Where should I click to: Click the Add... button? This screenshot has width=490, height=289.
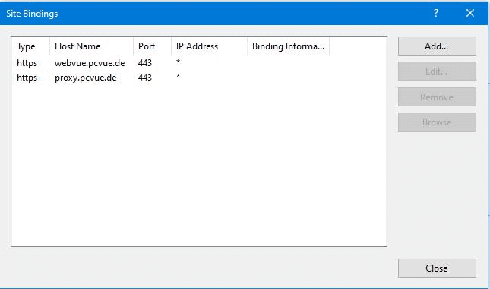(x=437, y=46)
